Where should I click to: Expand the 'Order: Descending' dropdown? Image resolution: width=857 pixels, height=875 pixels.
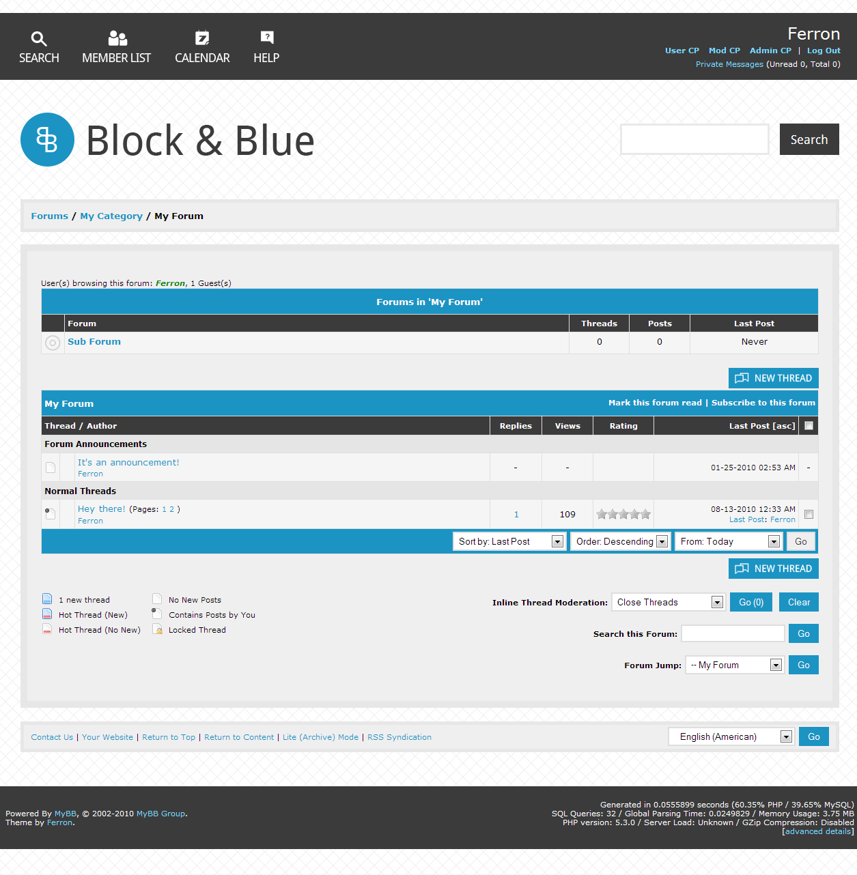[621, 541]
